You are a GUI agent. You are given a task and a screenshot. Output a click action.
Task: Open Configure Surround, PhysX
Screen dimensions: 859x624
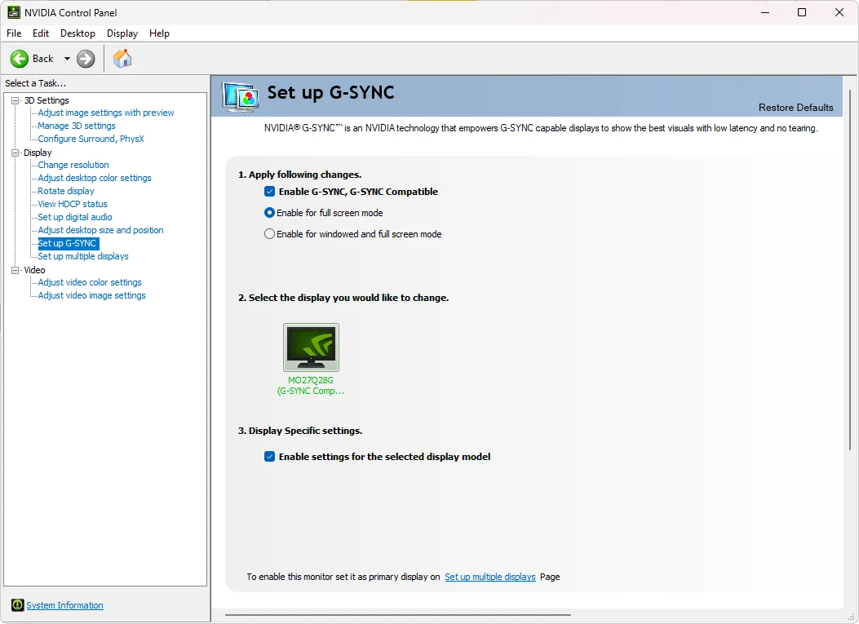point(91,139)
